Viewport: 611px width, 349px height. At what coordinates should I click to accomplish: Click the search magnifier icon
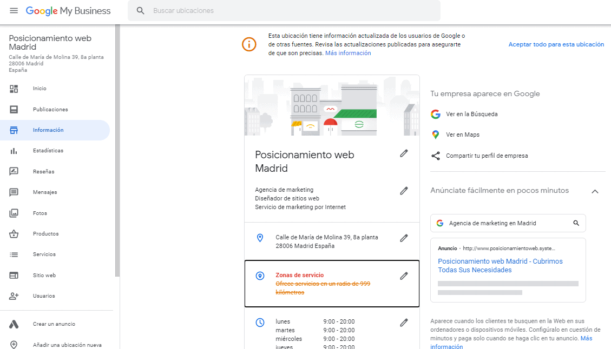tap(140, 11)
